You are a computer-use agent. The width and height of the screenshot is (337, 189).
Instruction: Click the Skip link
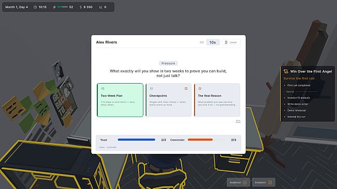(x=238, y=121)
